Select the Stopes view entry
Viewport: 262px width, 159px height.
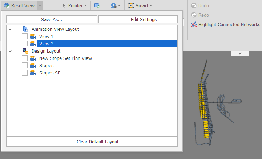pos(46,66)
